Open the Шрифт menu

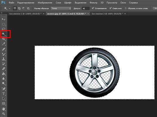tap(68, 3)
